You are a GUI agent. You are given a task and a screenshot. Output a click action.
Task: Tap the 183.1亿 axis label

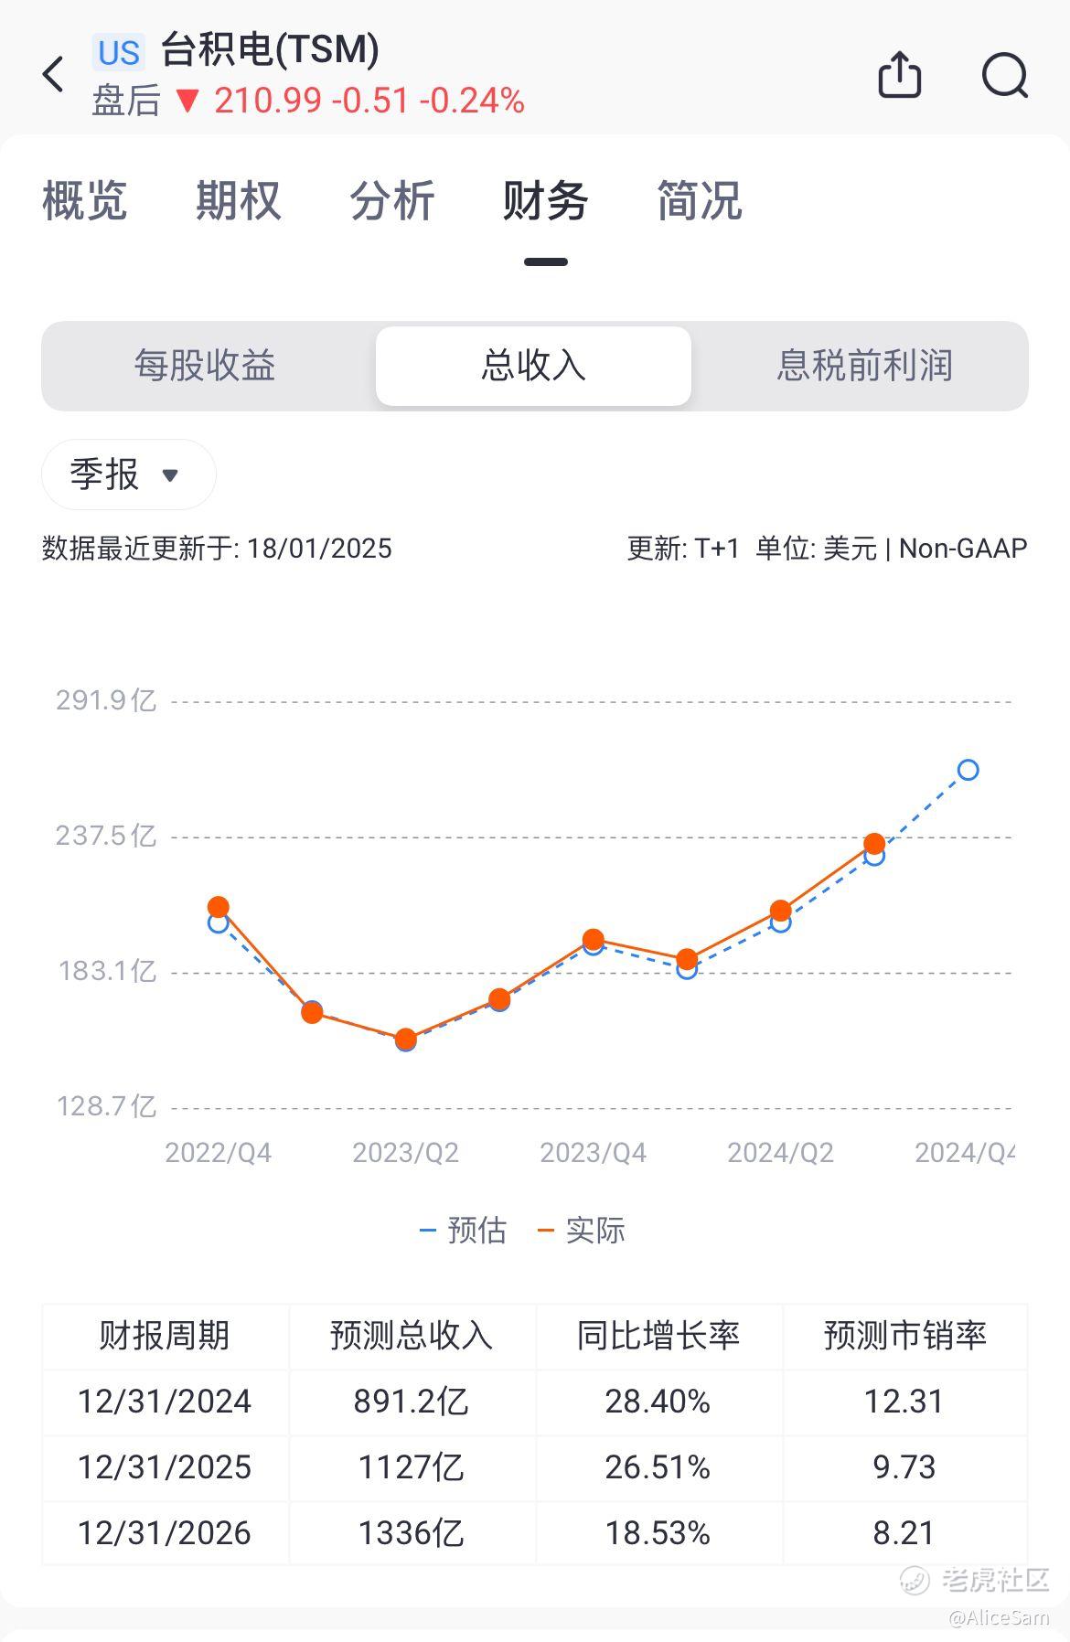click(108, 971)
